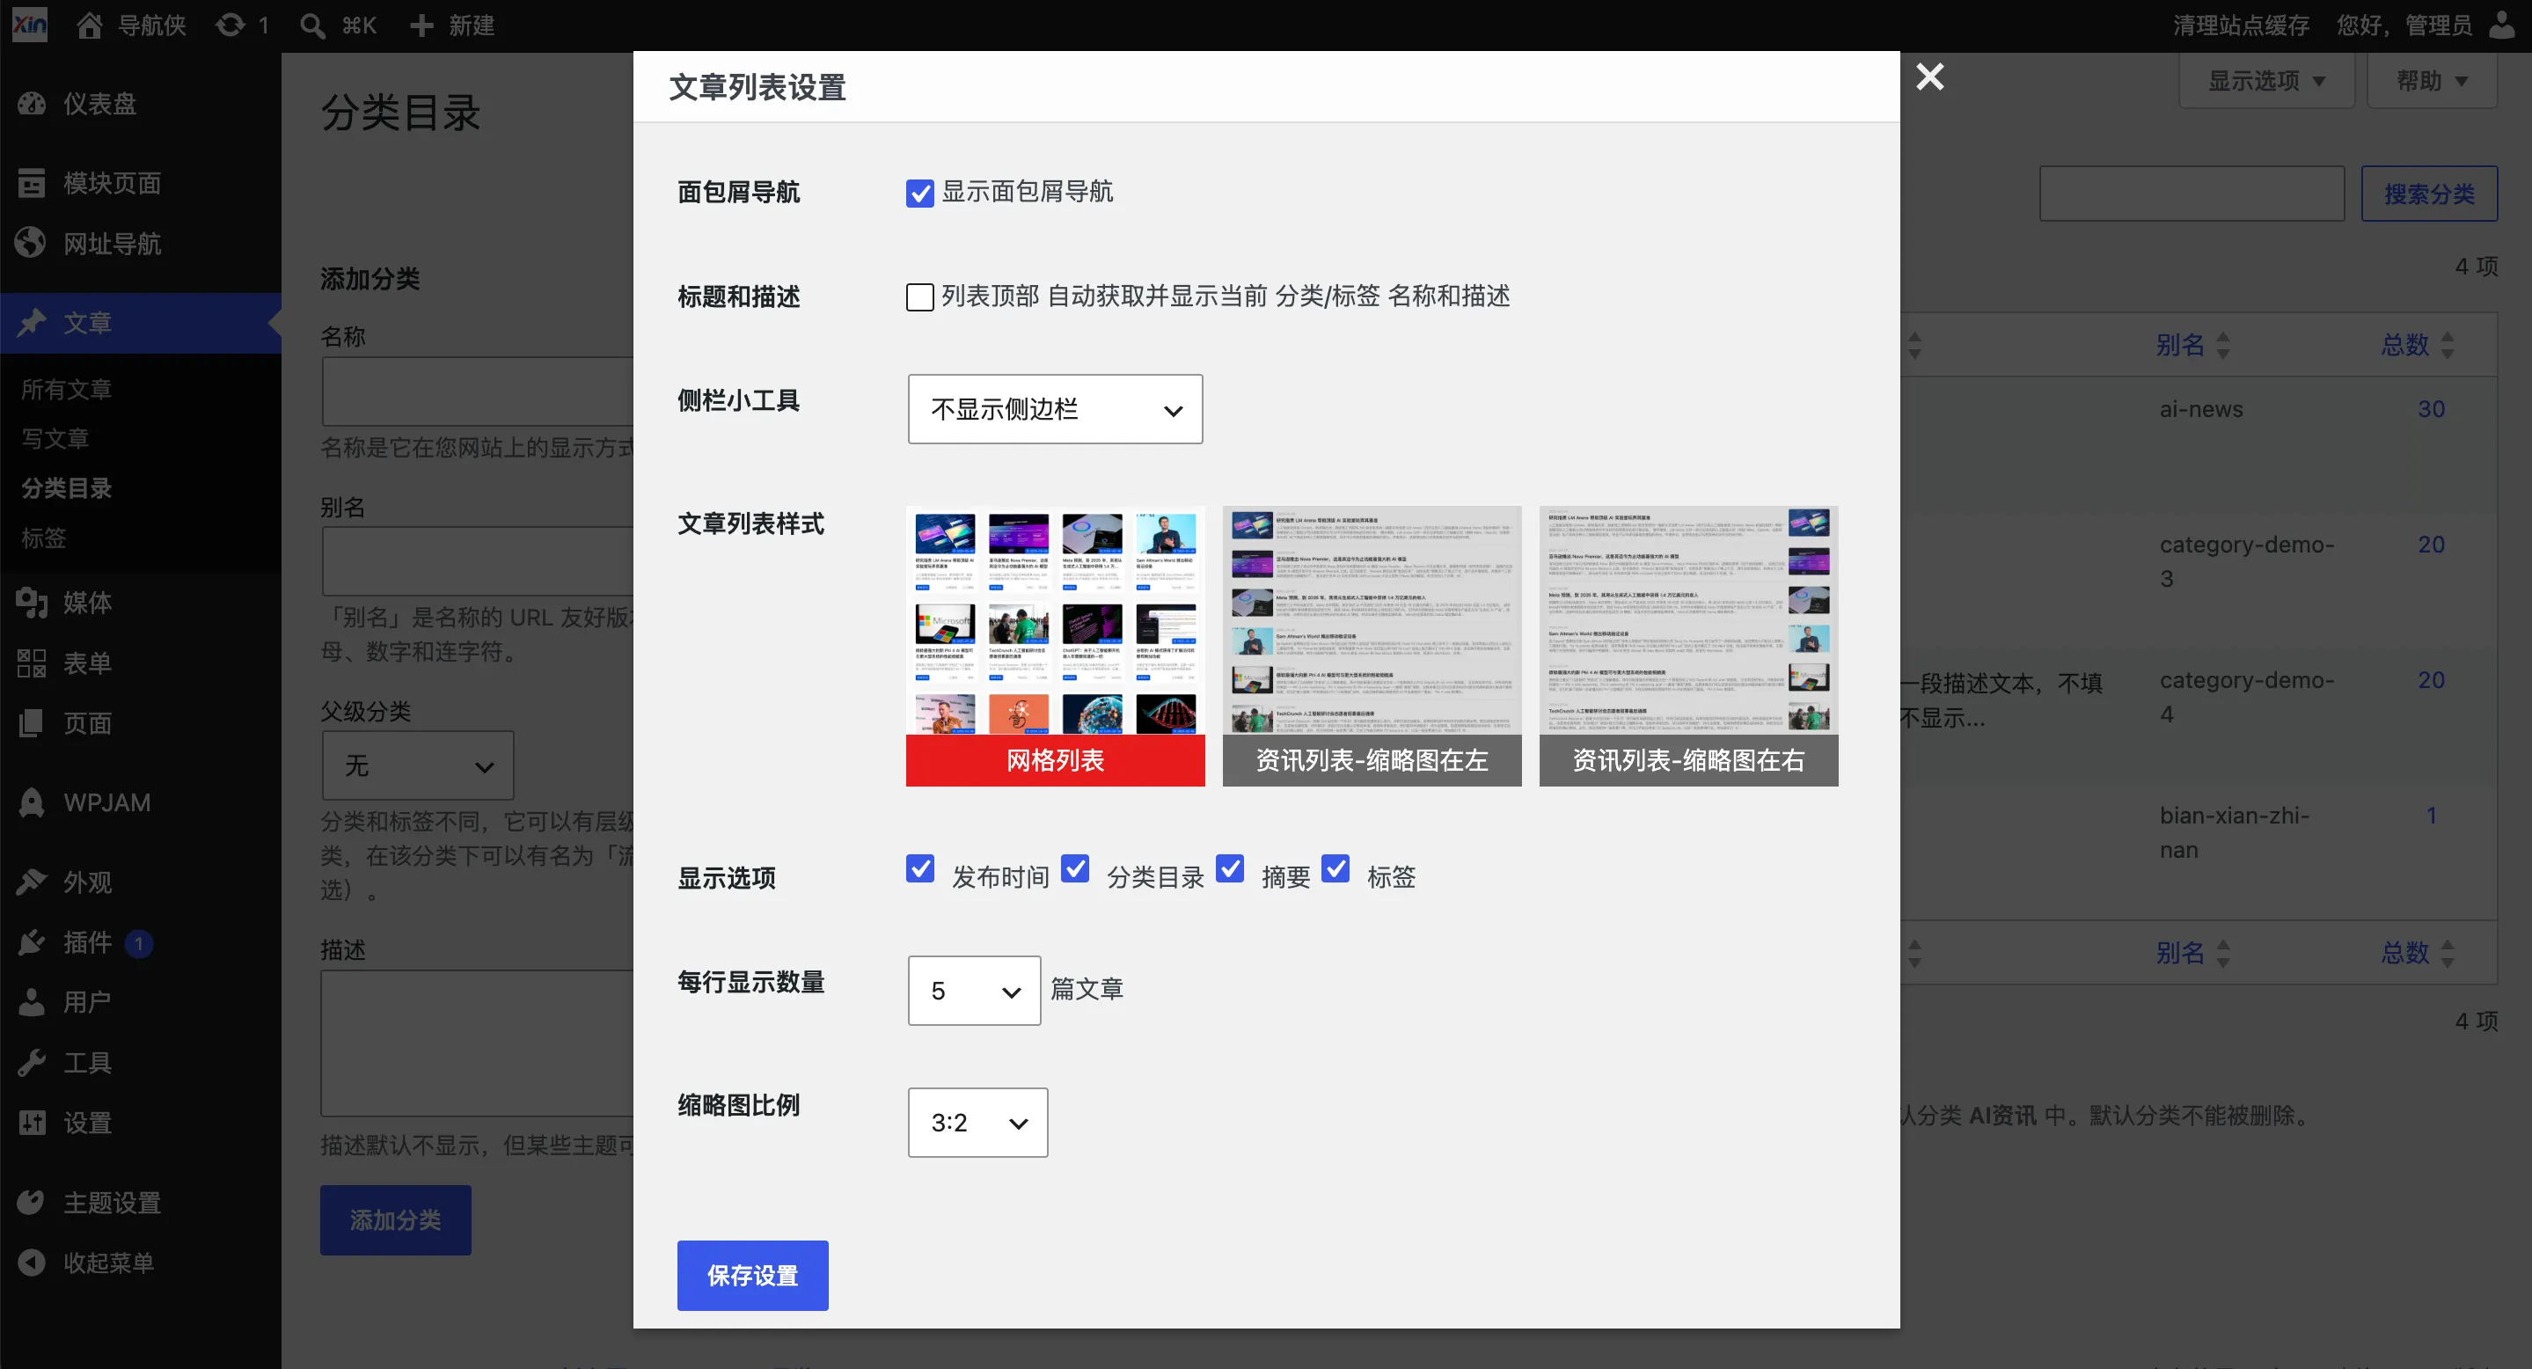Toggle 显示面包屑导航 checkbox
2532x1369 pixels.
click(x=920, y=193)
